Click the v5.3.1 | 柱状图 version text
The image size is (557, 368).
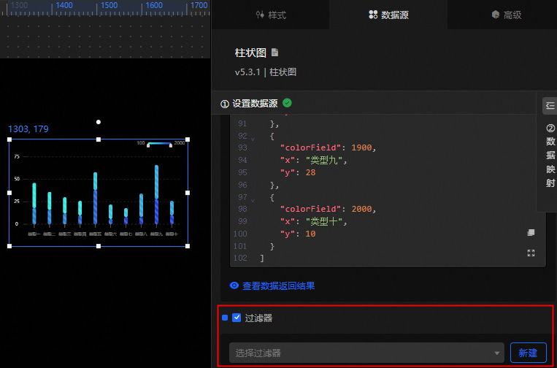click(266, 72)
